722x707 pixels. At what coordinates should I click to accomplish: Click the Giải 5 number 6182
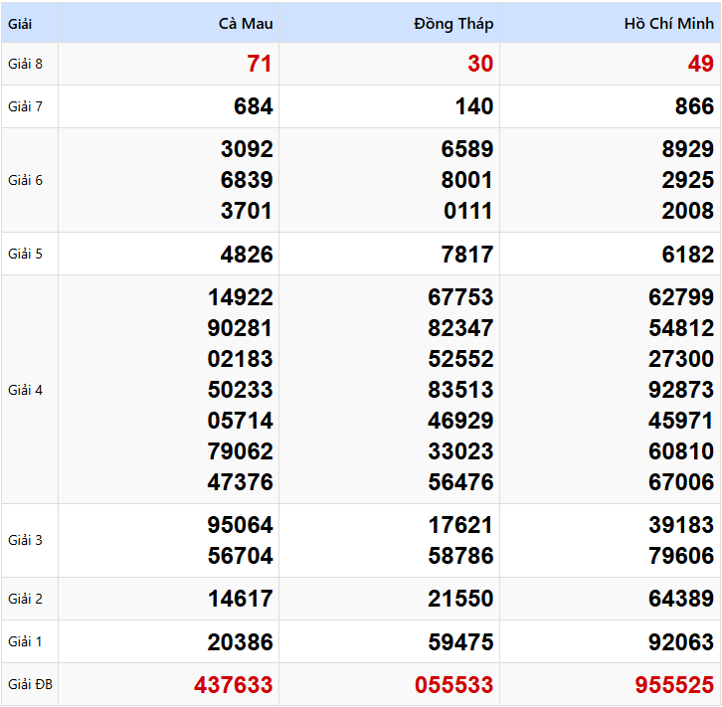688,255
